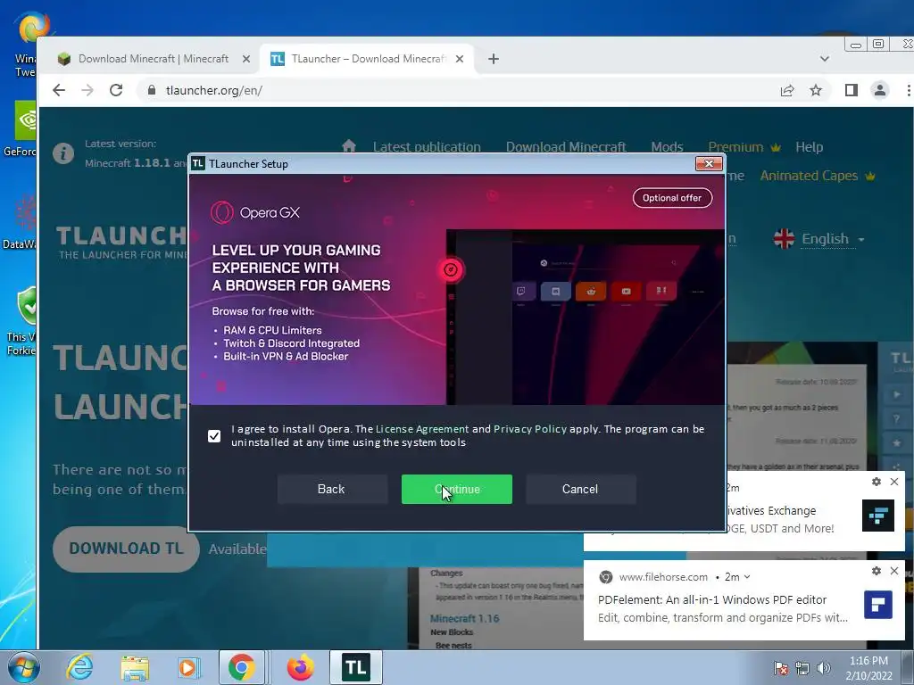Open the Download Minecraft site menu item

[x=566, y=147]
